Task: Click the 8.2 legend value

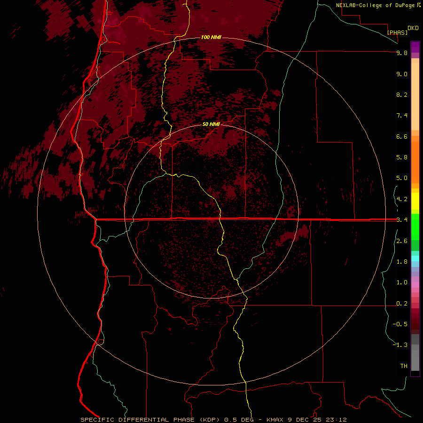Action: (402, 94)
